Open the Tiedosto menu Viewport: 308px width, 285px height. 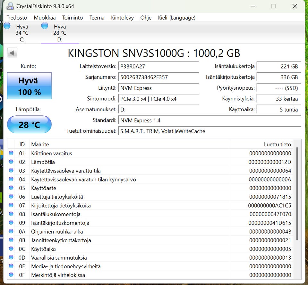[x=17, y=18]
